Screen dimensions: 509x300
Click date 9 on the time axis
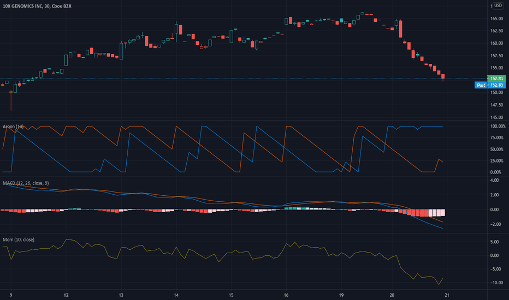[x=11, y=295]
